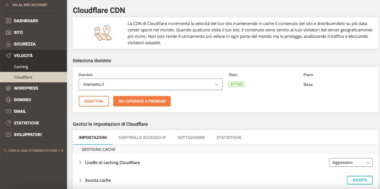Screen dimensions: 380x189
Task: Click the Statistiche pie chart icon
Action: (9, 123)
